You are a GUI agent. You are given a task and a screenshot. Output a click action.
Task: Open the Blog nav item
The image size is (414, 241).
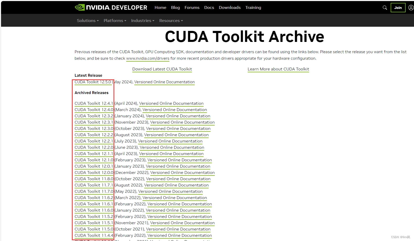[x=175, y=8]
